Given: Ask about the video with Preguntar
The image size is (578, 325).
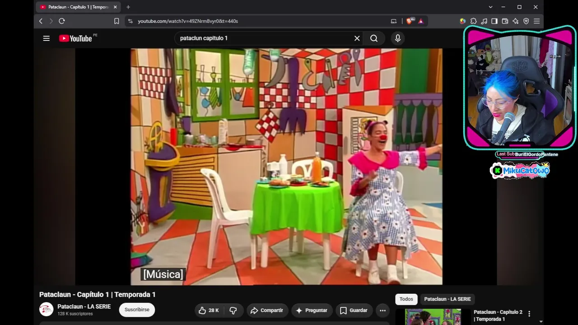Looking at the screenshot, I should click(x=312, y=311).
